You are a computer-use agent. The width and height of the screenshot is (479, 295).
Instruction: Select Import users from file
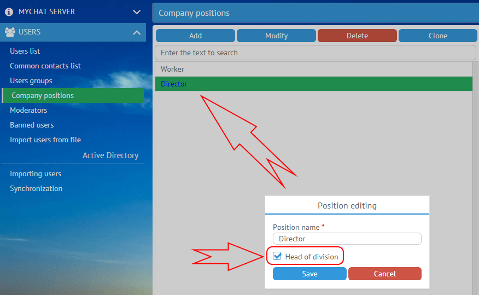tap(45, 140)
